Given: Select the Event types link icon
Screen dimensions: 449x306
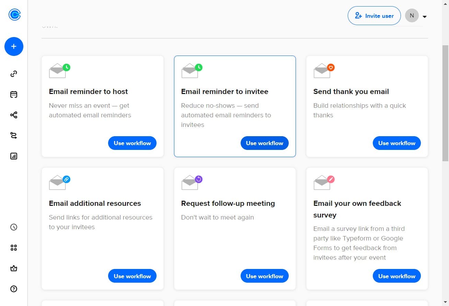Looking at the screenshot, I should click(x=14, y=74).
